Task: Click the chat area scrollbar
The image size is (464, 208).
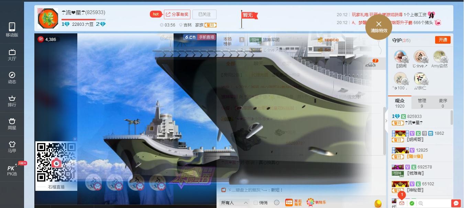Action: pyautogui.click(x=385, y=131)
